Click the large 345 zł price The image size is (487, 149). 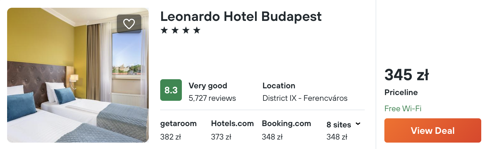(x=407, y=75)
